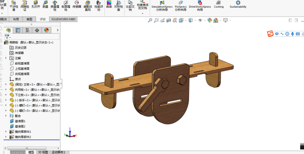This screenshot has width=304, height=154.
Task: Select 基准面1 in the tree
Action: [x=17, y=121]
